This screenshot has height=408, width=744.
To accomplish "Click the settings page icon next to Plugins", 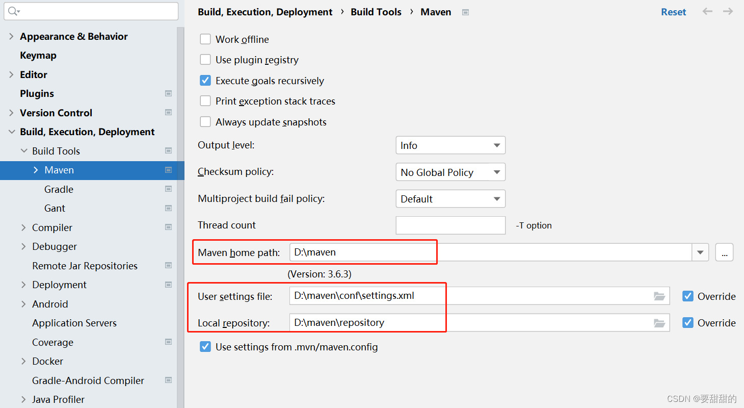I will click(168, 93).
